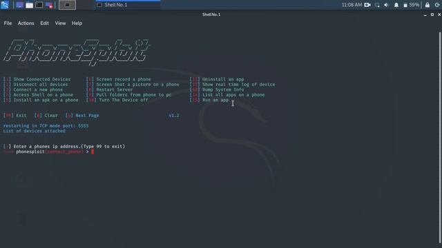Click the text 'Disconect all devices'
442x248 pixels.
[x=41, y=84]
